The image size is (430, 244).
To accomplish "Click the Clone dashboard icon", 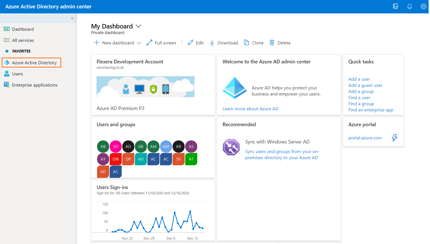I will tap(246, 43).
